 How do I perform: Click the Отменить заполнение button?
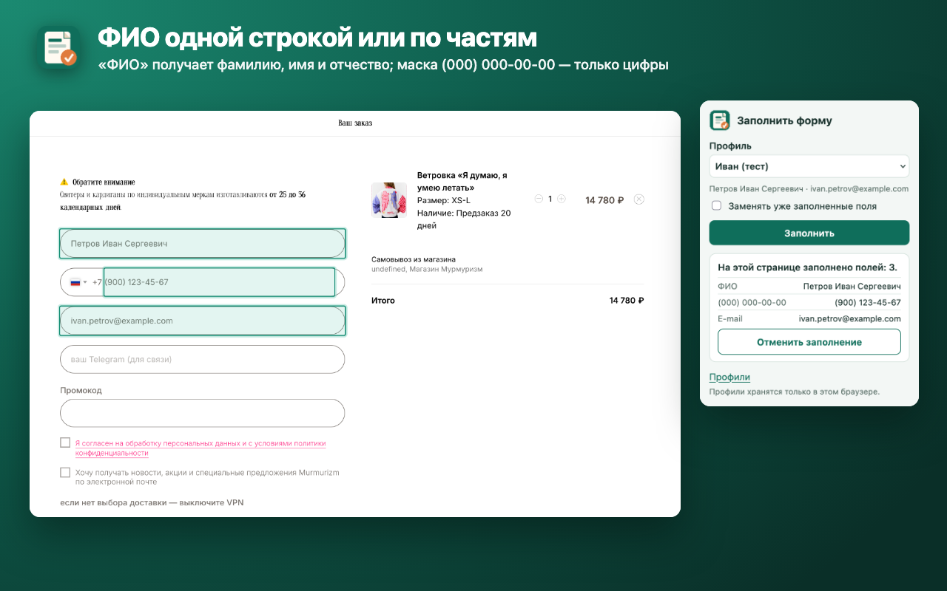pyautogui.click(x=809, y=342)
